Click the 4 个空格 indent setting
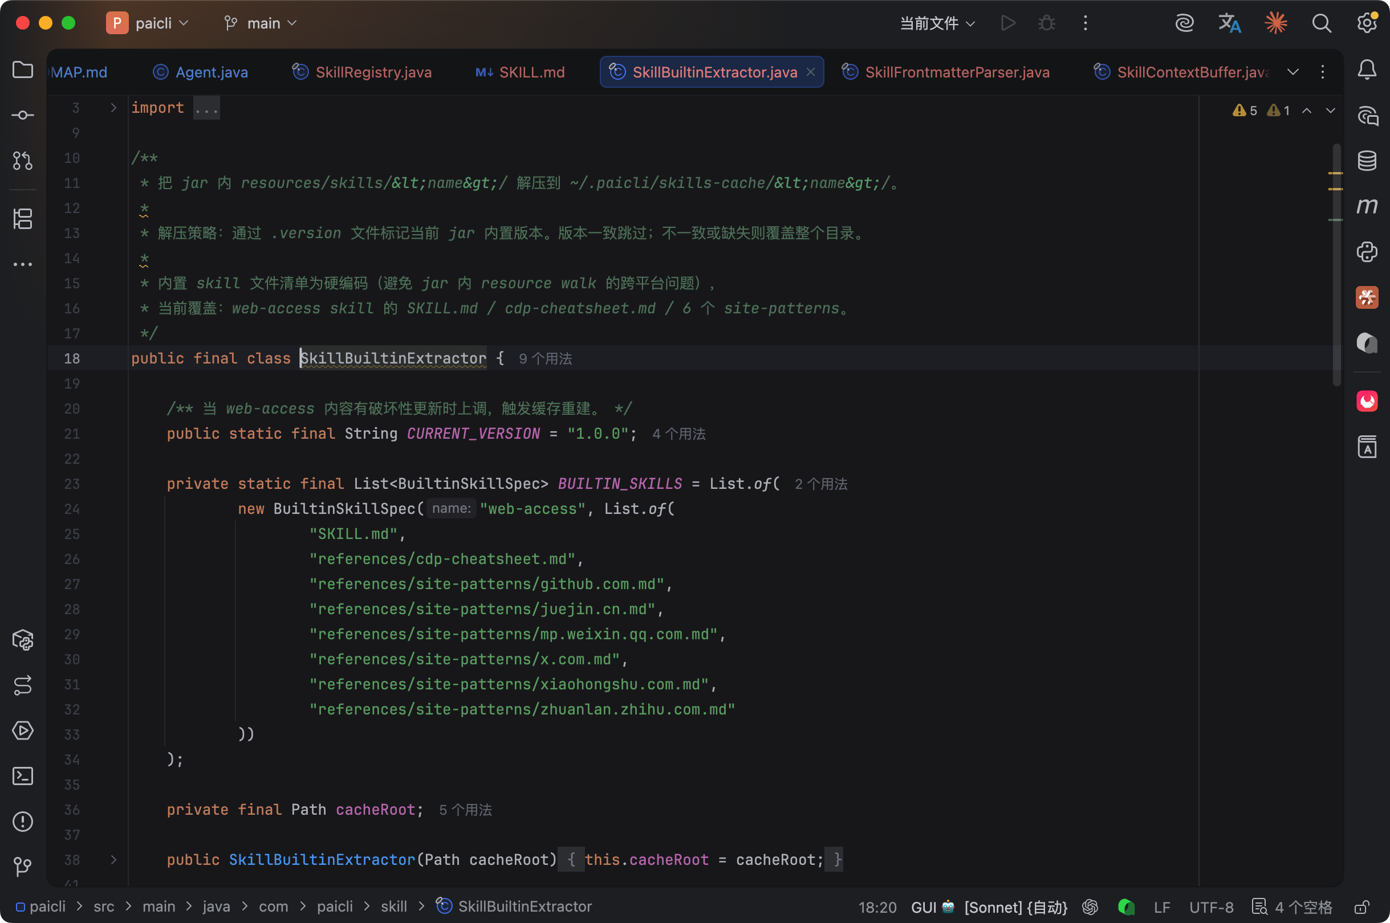1390x923 pixels. pyautogui.click(x=1293, y=907)
